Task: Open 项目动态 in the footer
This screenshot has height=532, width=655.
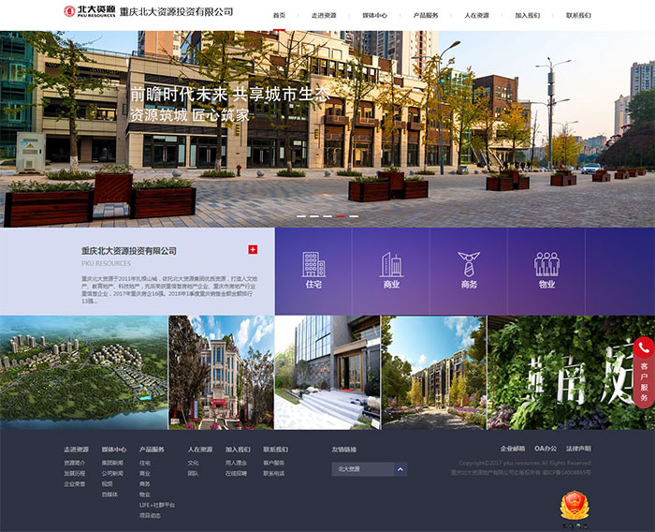Action: [150, 516]
